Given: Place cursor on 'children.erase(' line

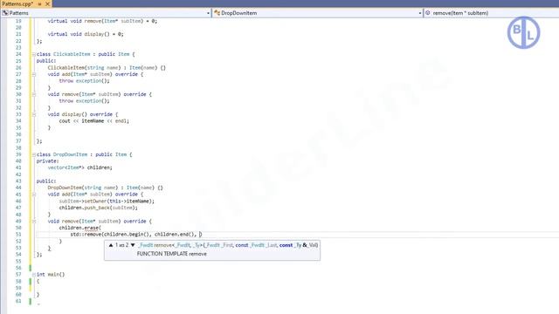Looking at the screenshot, I should 79,228.
